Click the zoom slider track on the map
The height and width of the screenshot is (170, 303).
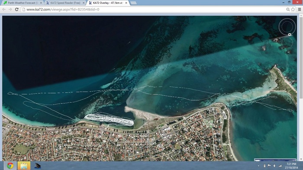coord(287,64)
